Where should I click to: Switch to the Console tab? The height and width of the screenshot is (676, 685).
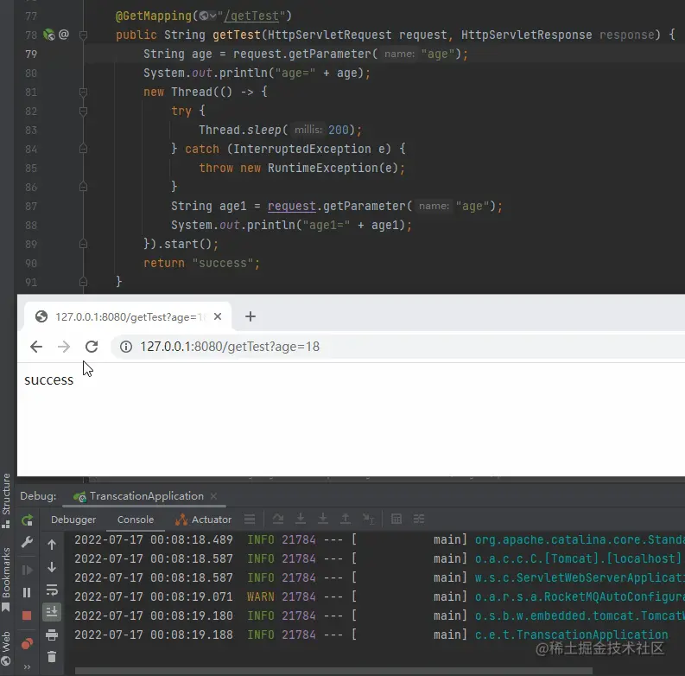pos(136,520)
